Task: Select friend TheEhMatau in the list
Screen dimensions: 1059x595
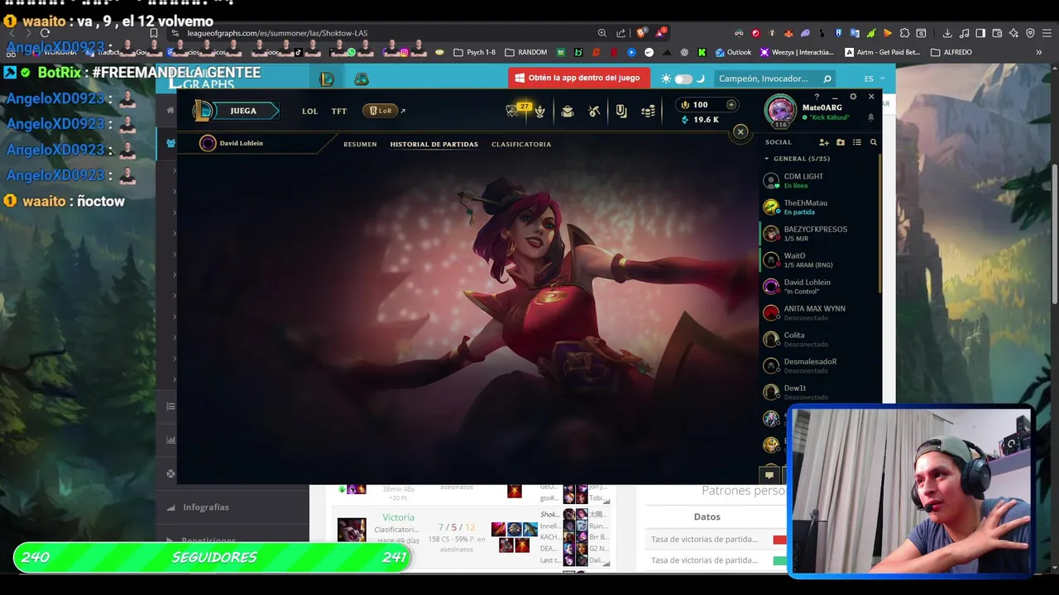Action: pyautogui.click(x=819, y=207)
